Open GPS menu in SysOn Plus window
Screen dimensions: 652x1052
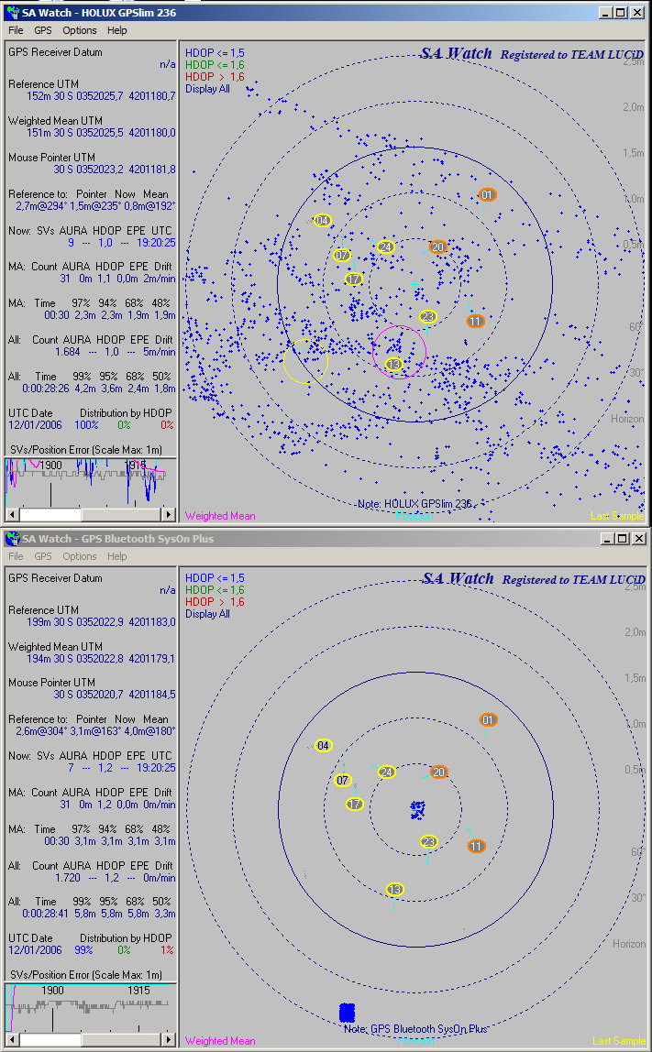pos(43,556)
